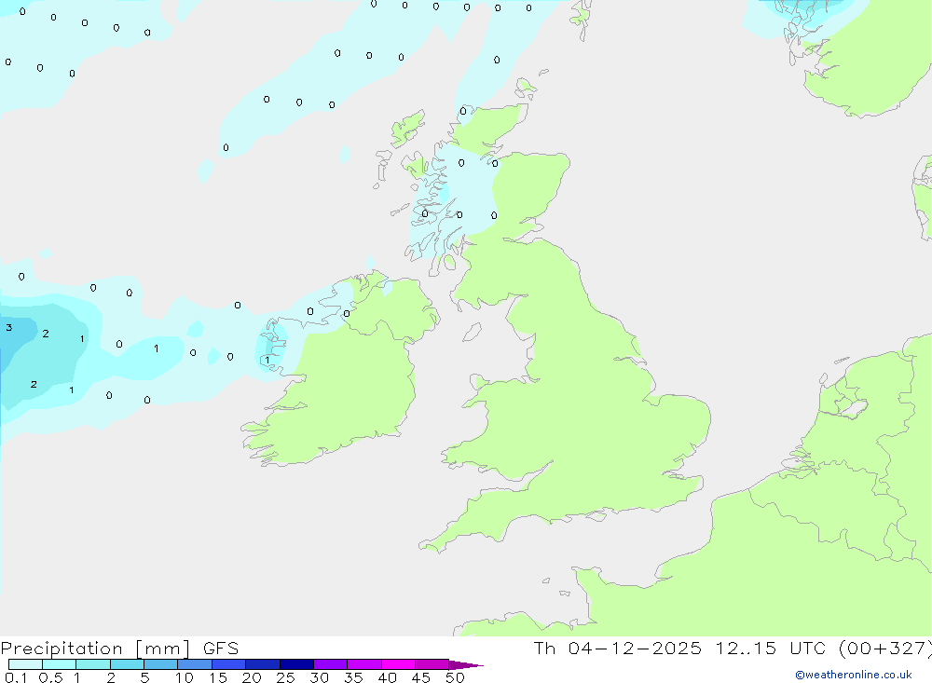
Task: Select the 35–40 mm purple legend swatch
Action: [x=364, y=664]
